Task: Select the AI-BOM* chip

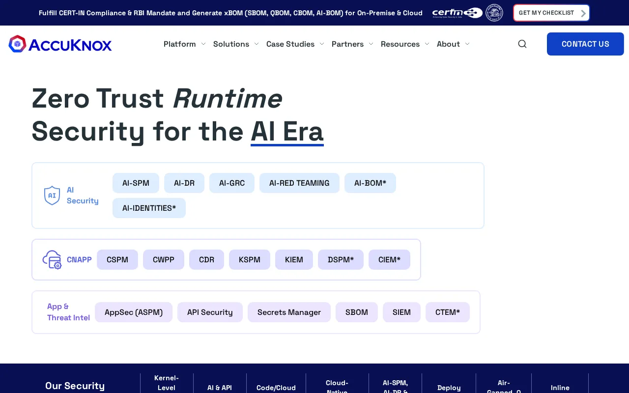Action: [x=370, y=183]
